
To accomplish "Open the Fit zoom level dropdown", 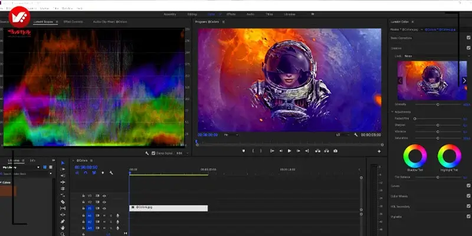I will pos(231,135).
